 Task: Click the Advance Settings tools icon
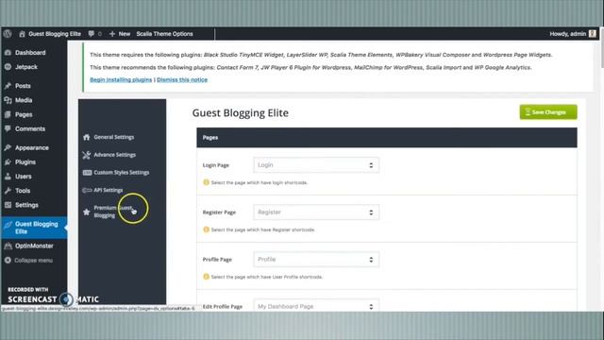(x=87, y=155)
